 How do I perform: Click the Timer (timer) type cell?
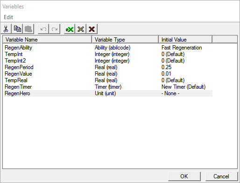click(108, 87)
